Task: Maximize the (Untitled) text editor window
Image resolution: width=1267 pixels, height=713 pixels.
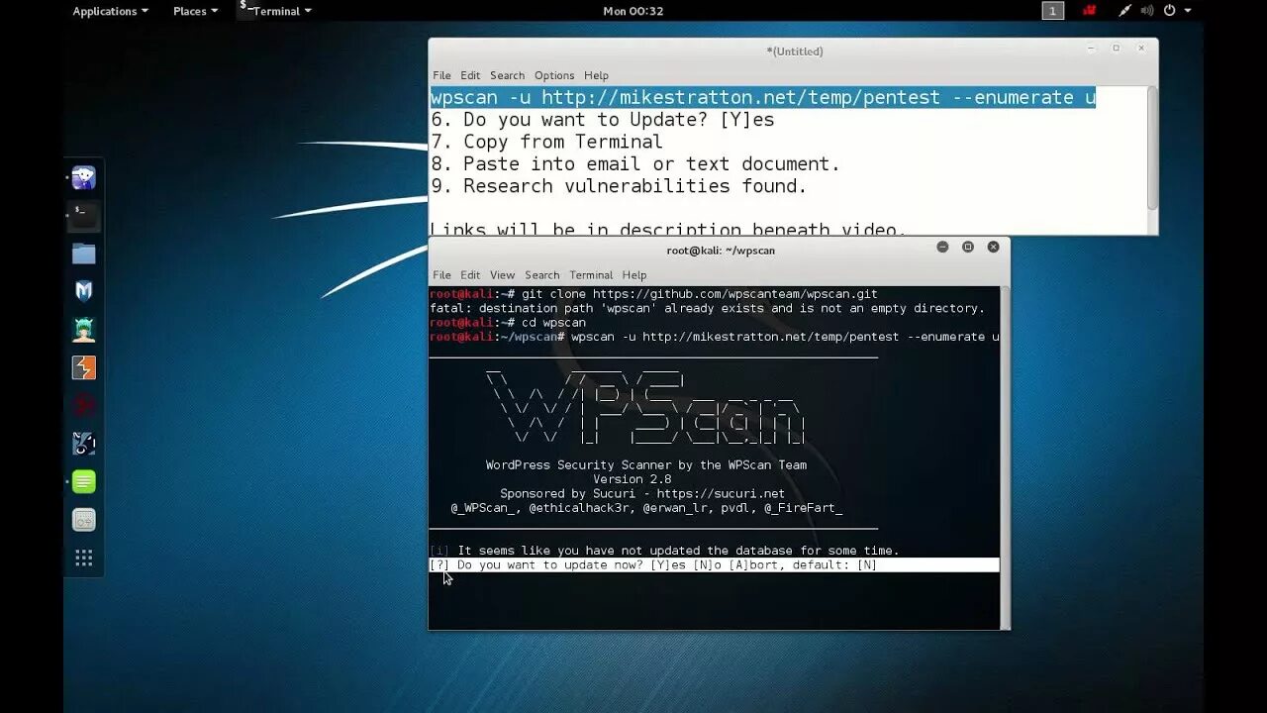Action: point(1116,48)
